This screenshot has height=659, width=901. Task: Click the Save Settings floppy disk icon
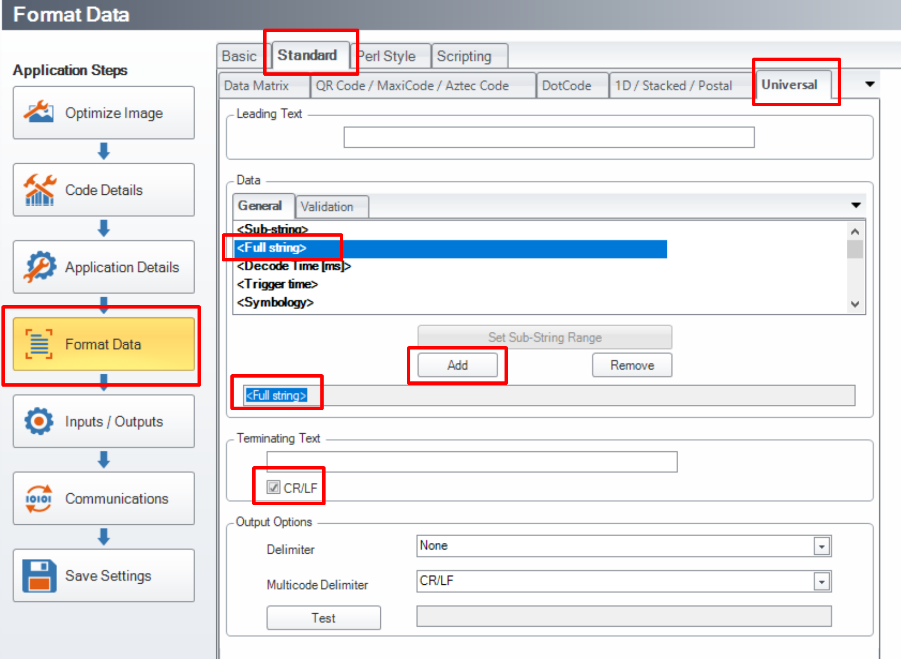coord(39,575)
